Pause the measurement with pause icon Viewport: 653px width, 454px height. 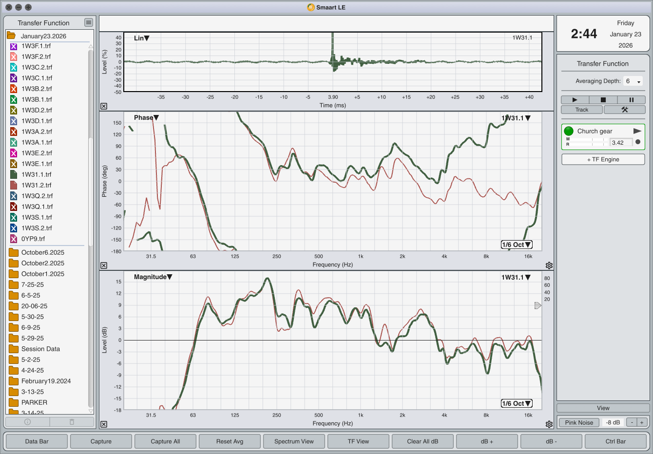point(631,100)
